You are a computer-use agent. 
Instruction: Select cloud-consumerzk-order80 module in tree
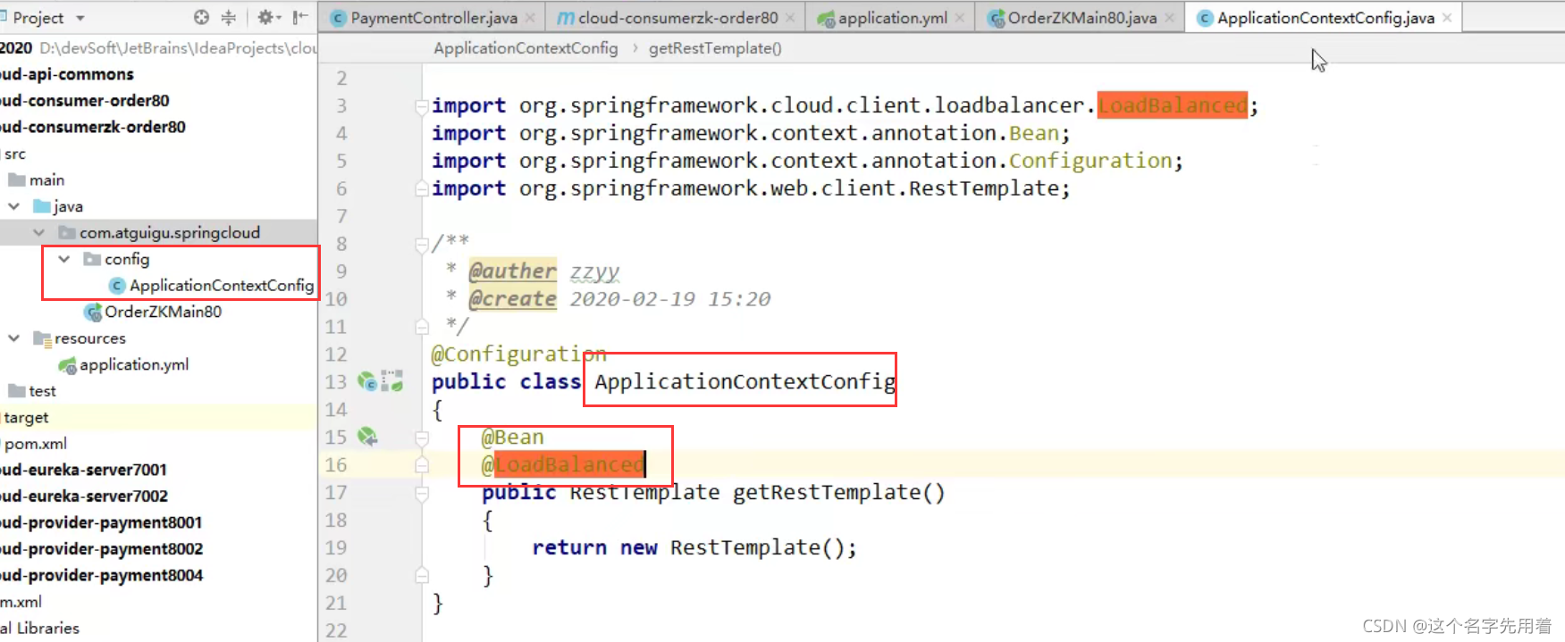click(93, 127)
